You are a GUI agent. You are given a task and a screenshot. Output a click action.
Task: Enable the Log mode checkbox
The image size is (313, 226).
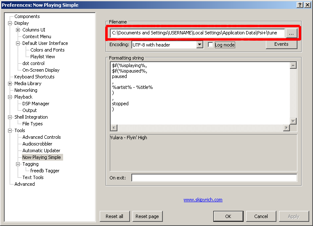[x=211, y=45]
